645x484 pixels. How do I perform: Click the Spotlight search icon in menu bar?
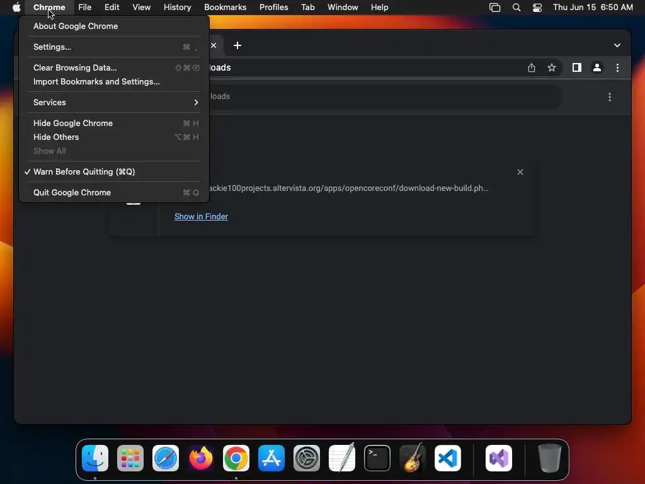click(x=517, y=8)
